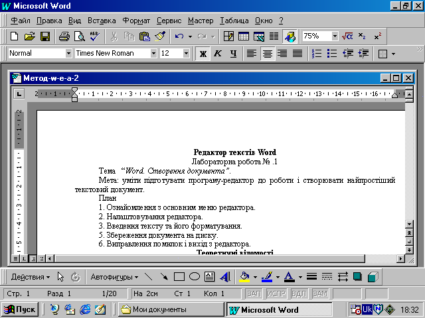Click the Пуск start button

pyautogui.click(x=20, y=309)
